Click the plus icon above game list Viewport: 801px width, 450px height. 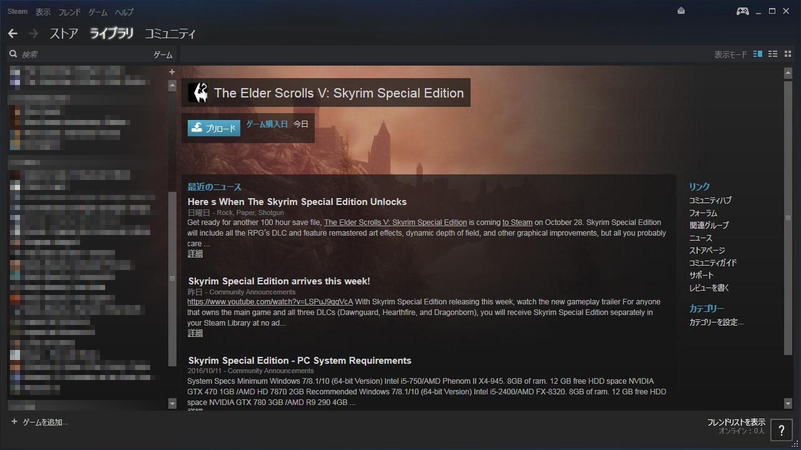[172, 72]
